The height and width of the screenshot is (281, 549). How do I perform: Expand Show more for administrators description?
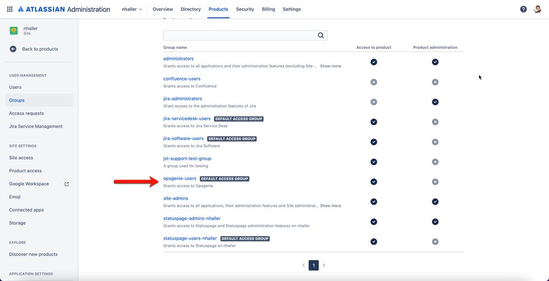[x=330, y=66]
